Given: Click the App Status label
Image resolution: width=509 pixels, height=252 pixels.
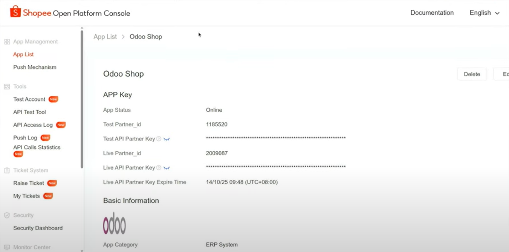Looking at the screenshot, I should (x=117, y=110).
